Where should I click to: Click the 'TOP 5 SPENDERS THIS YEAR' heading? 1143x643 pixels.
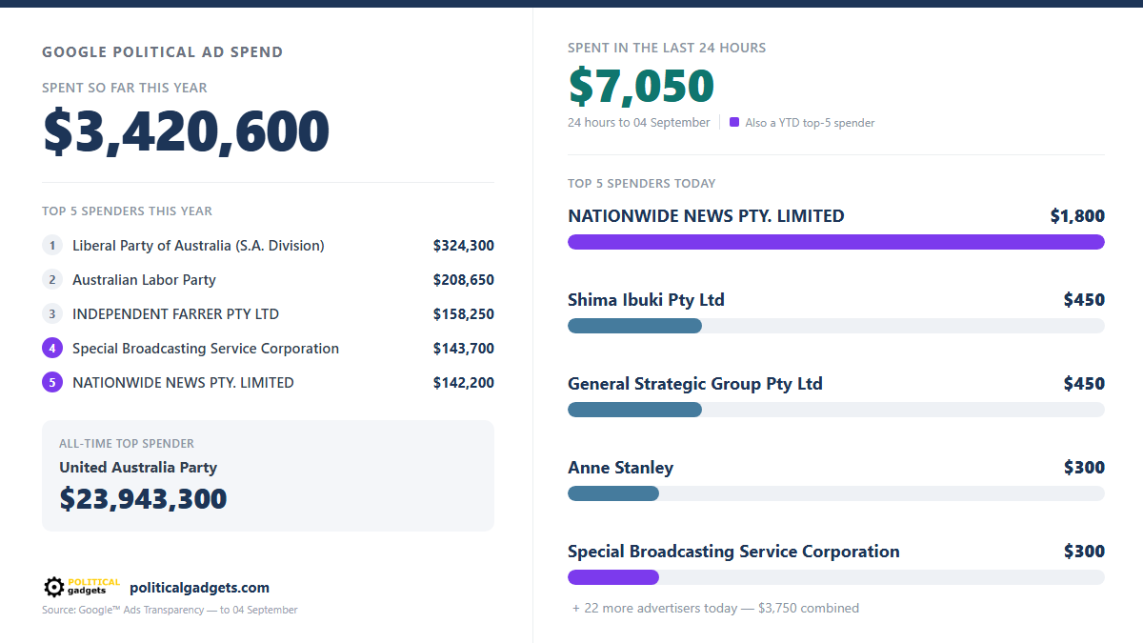point(127,211)
